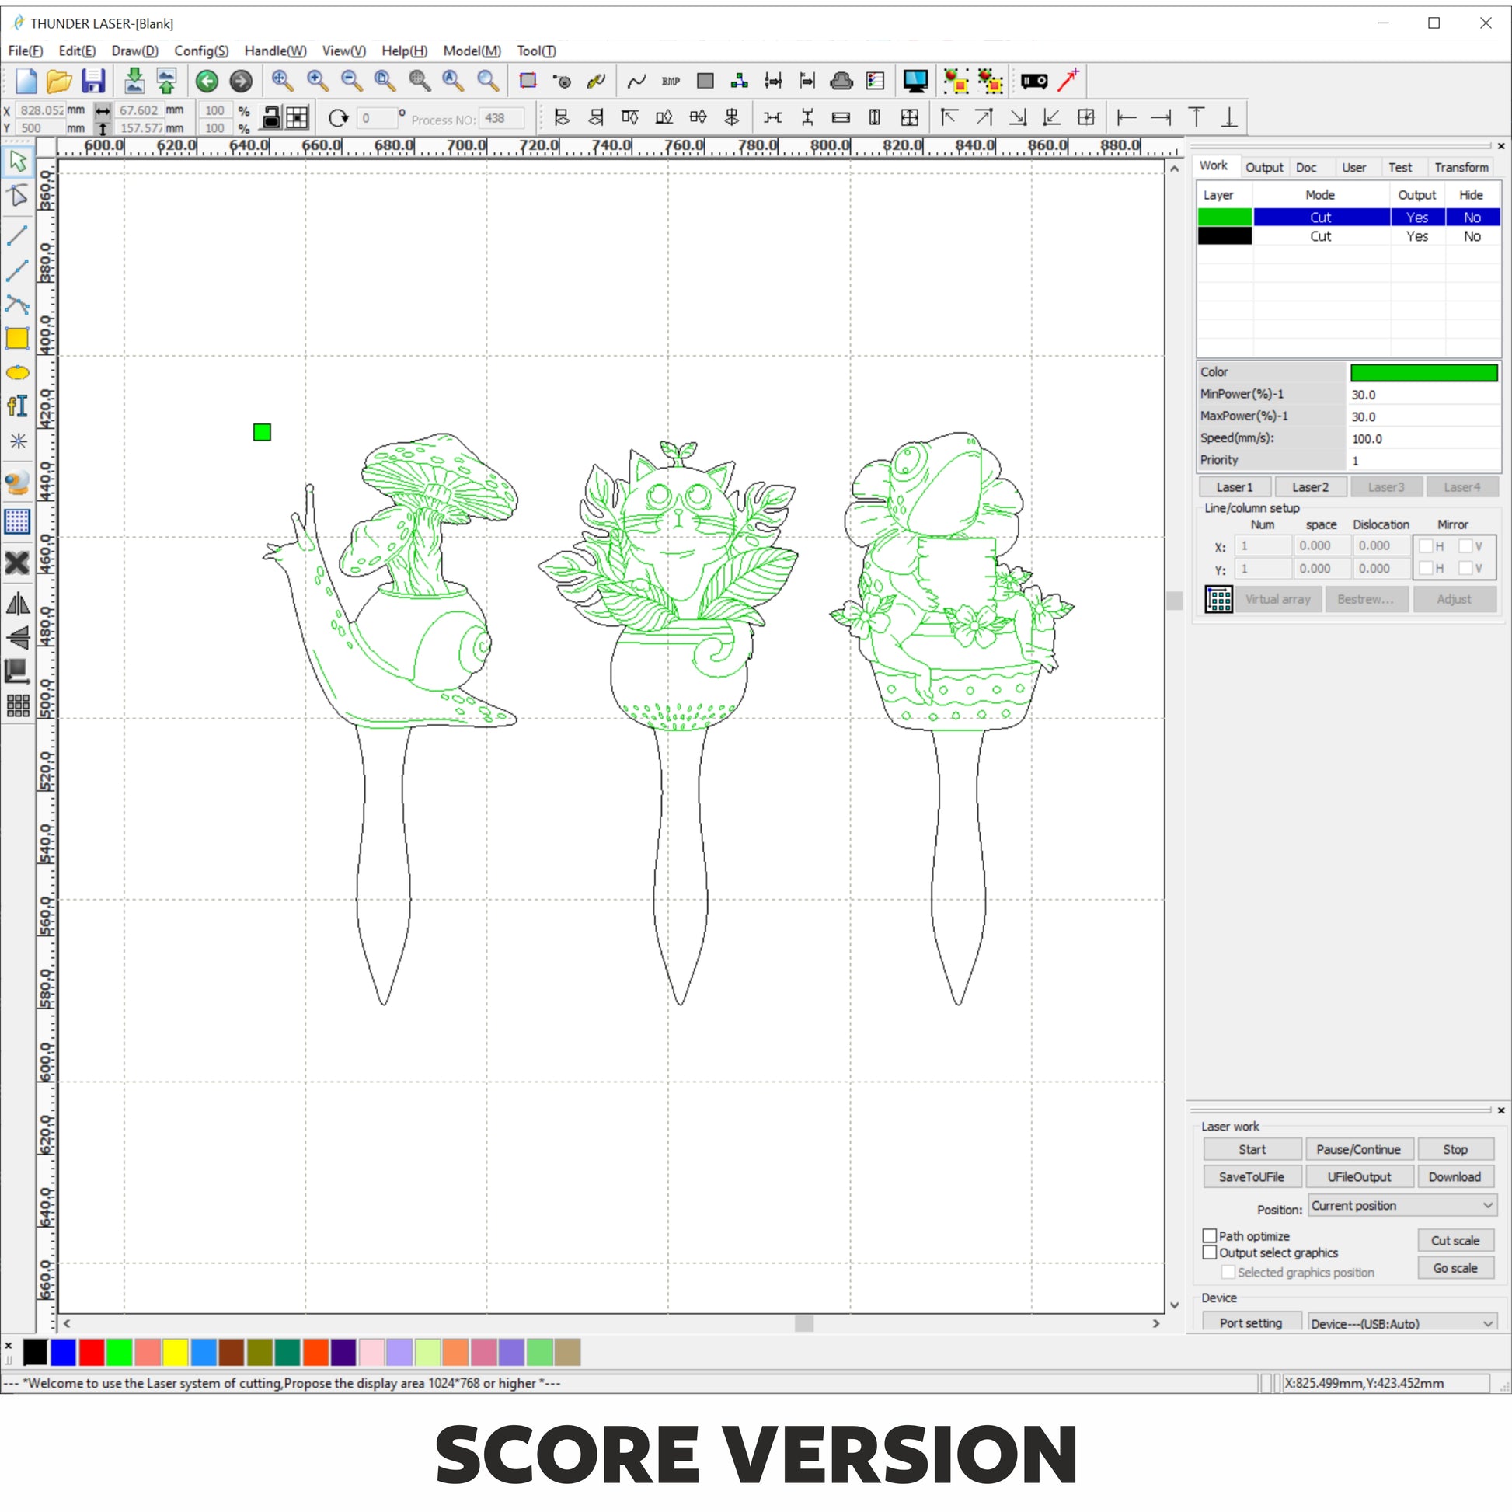Click the undo green arrow icon
Viewport: 1512px width, 1512px height.
(207, 81)
